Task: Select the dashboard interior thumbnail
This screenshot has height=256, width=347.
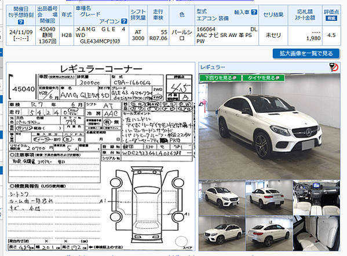Action: point(316,198)
